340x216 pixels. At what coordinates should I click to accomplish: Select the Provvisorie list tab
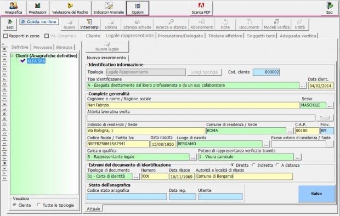(x=43, y=47)
